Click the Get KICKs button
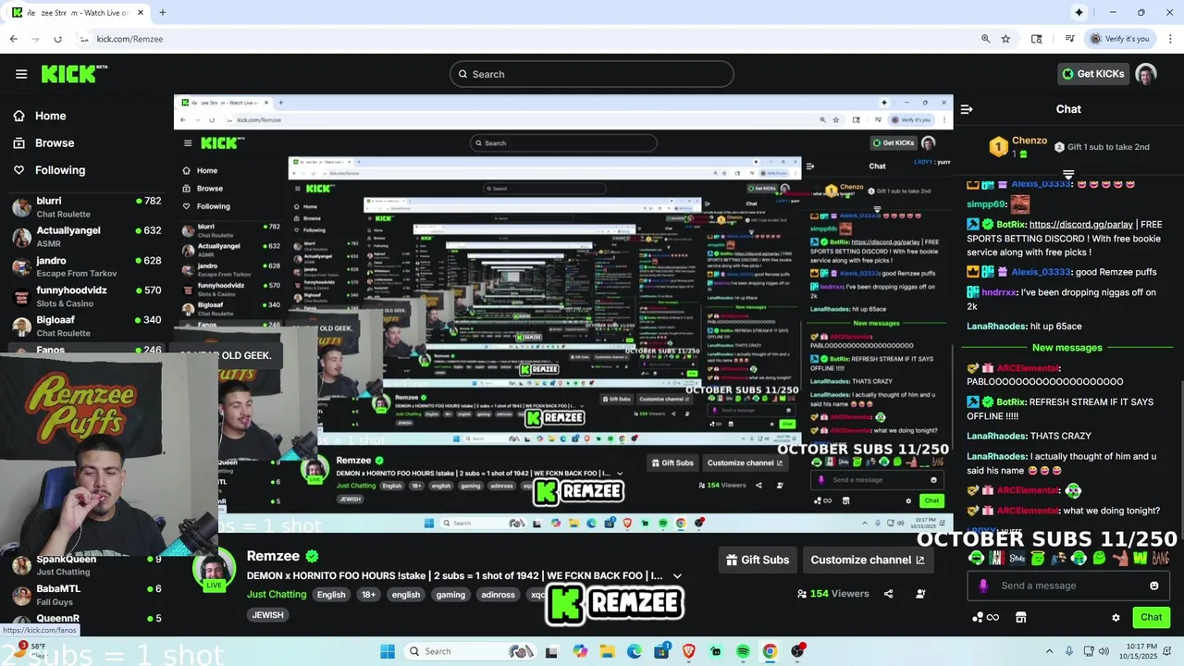Image resolution: width=1184 pixels, height=666 pixels. (x=1093, y=74)
